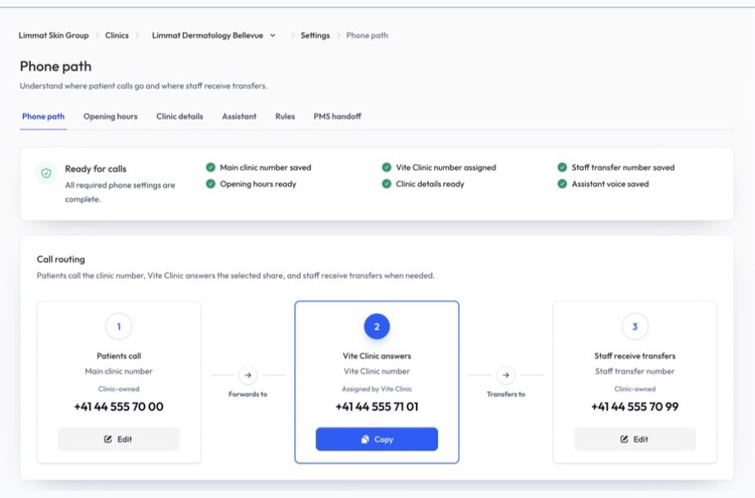Click the green check beside Staff transfer number saved
Image resolution: width=755 pixels, height=498 pixels.
562,167
